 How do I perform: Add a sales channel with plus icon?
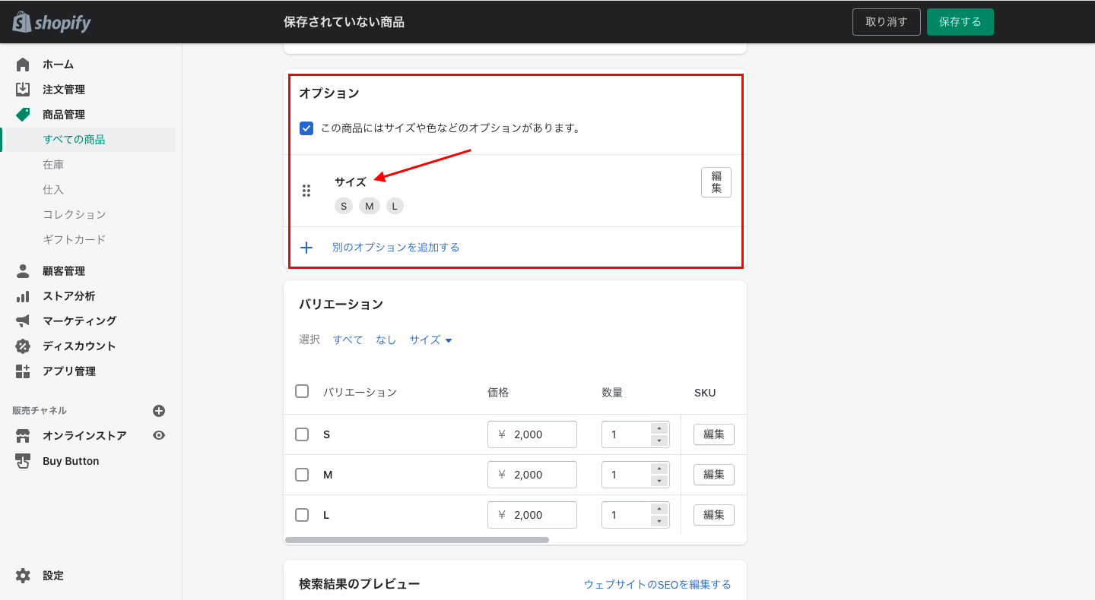[159, 411]
